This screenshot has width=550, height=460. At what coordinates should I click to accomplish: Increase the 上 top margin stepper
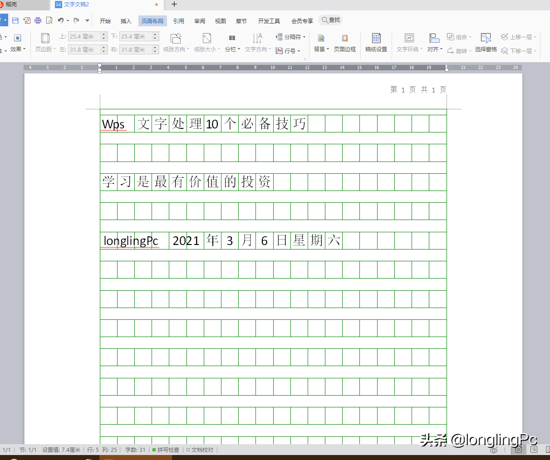click(x=104, y=34)
